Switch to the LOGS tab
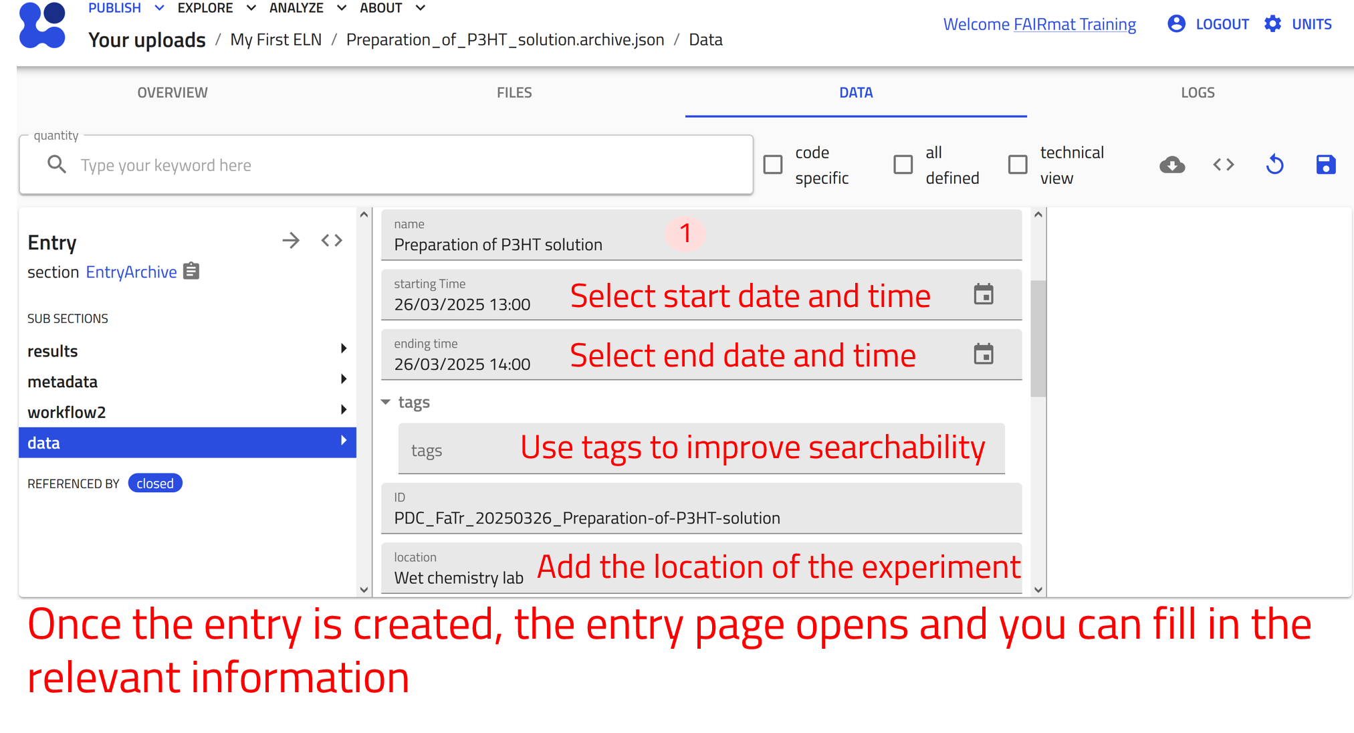1354x733 pixels. (x=1197, y=92)
